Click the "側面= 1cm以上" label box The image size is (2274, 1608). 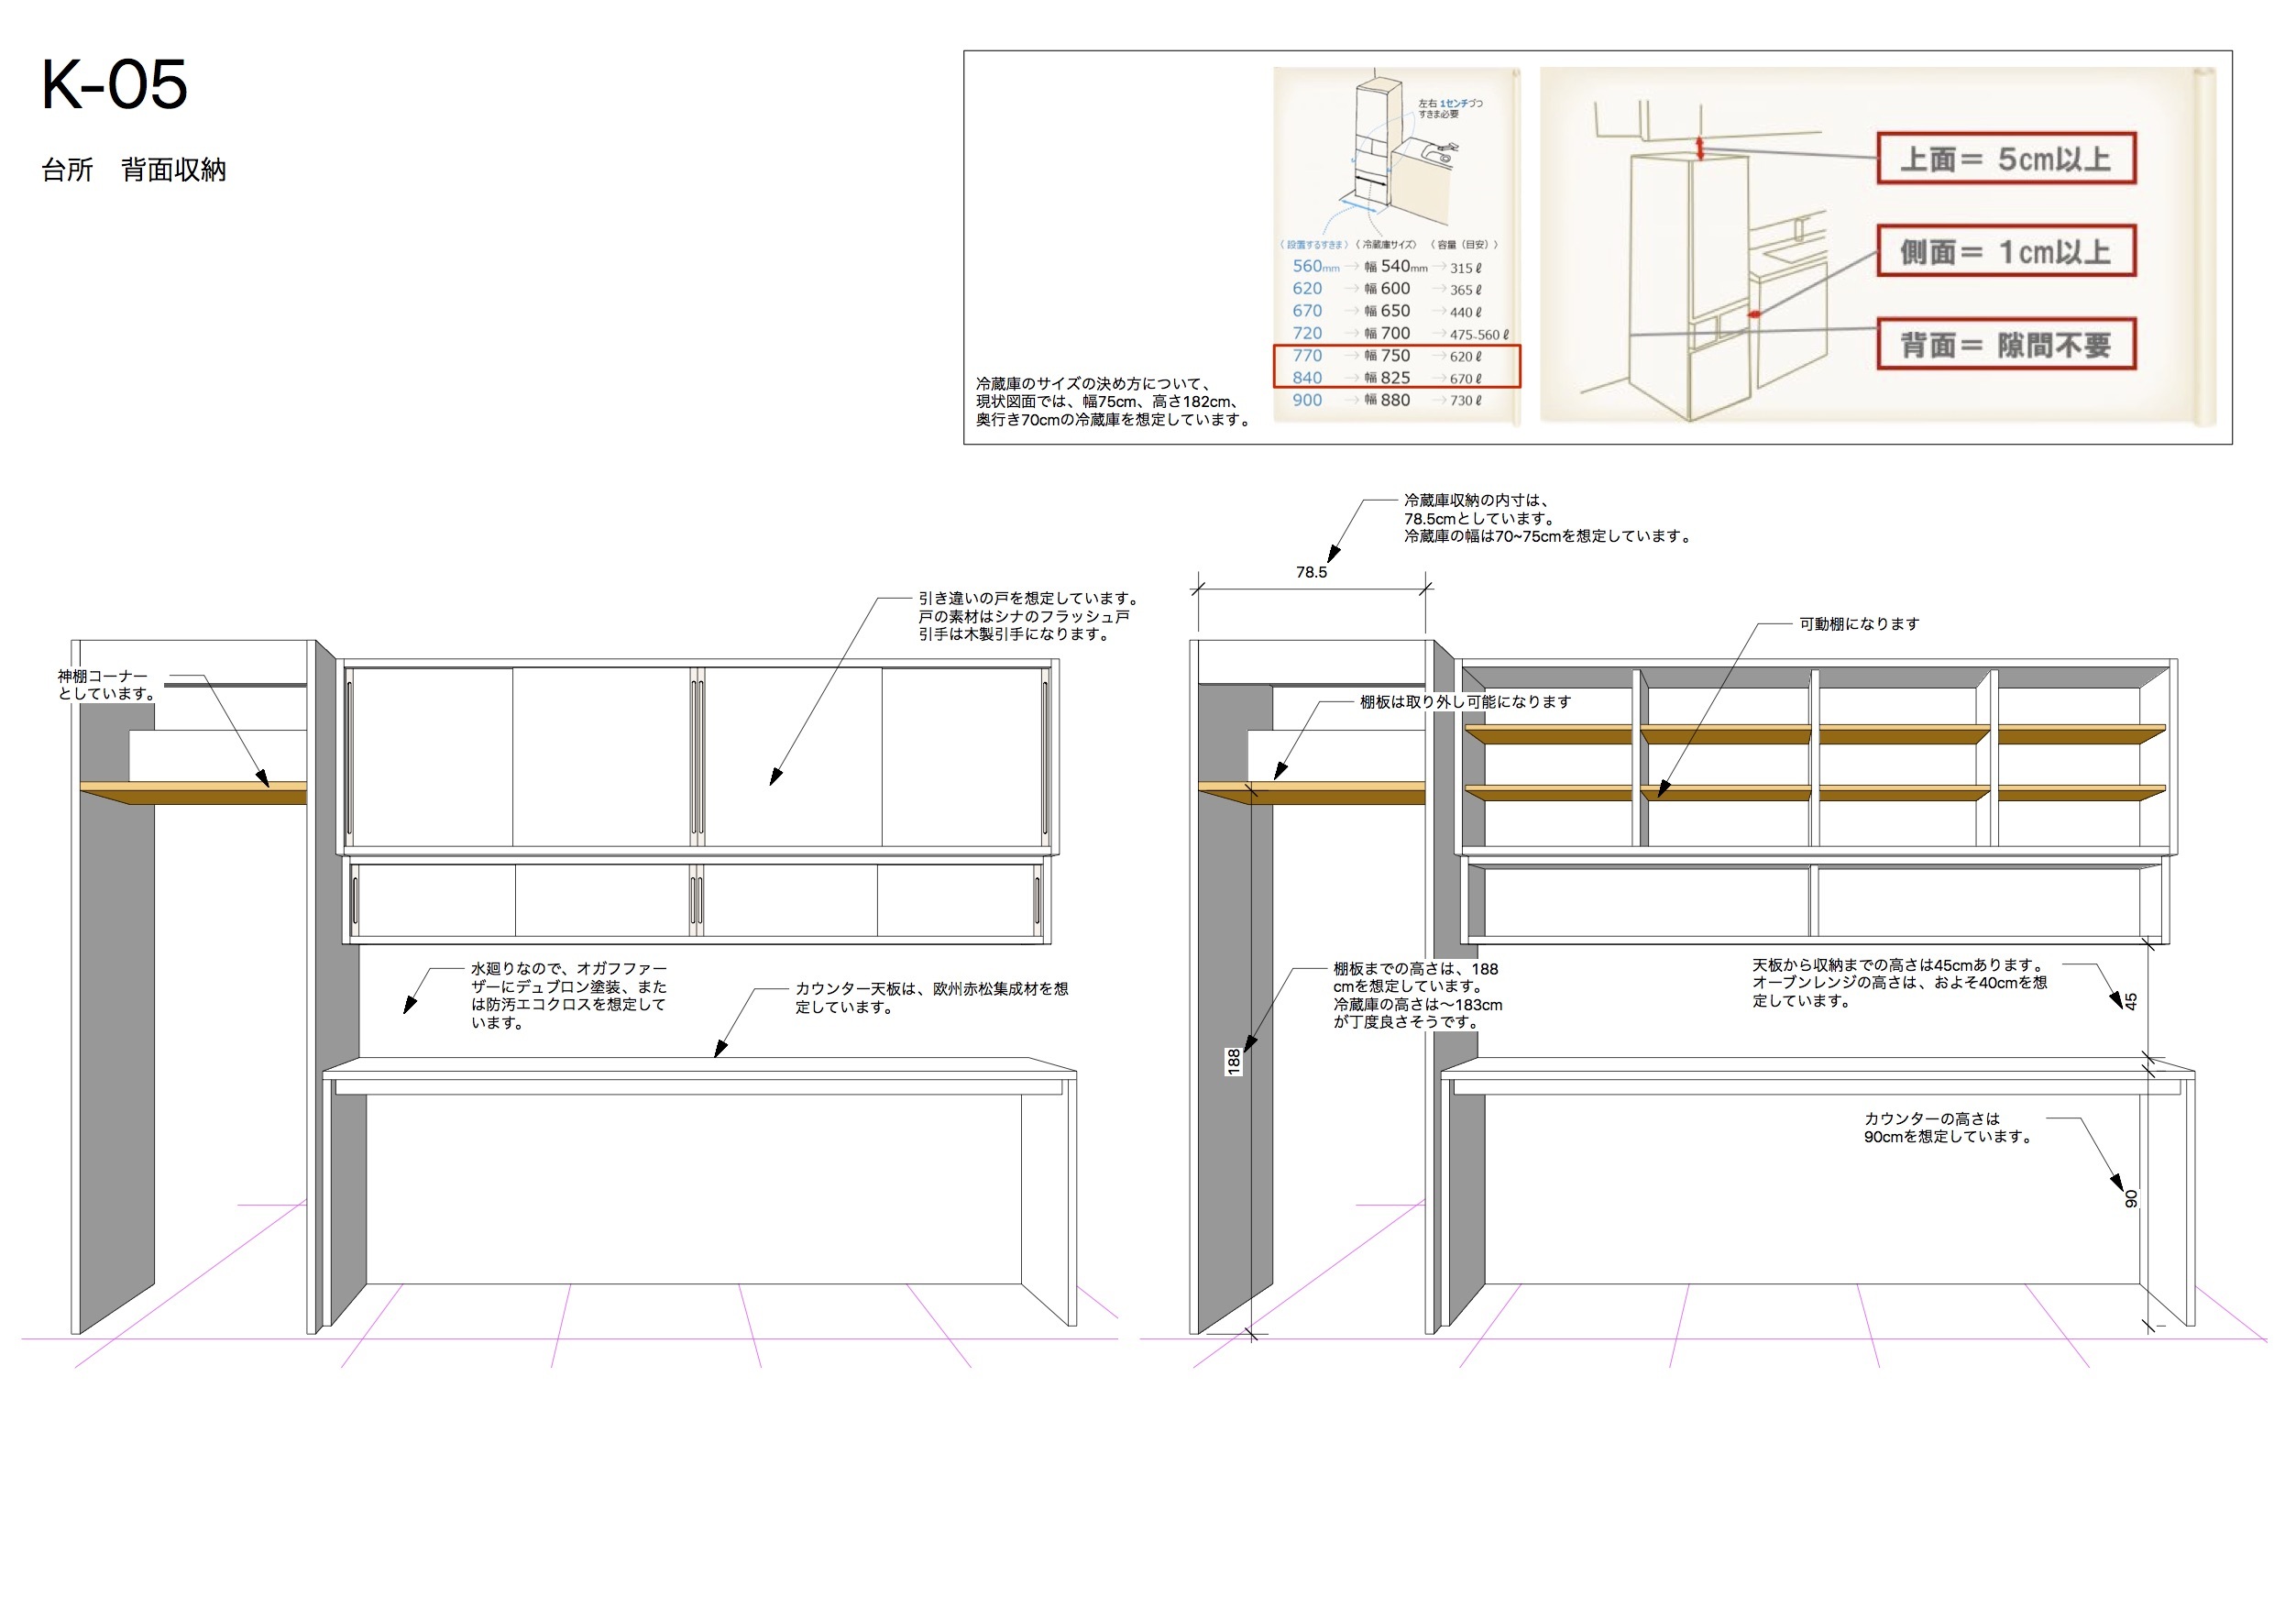pyautogui.click(x=2005, y=252)
